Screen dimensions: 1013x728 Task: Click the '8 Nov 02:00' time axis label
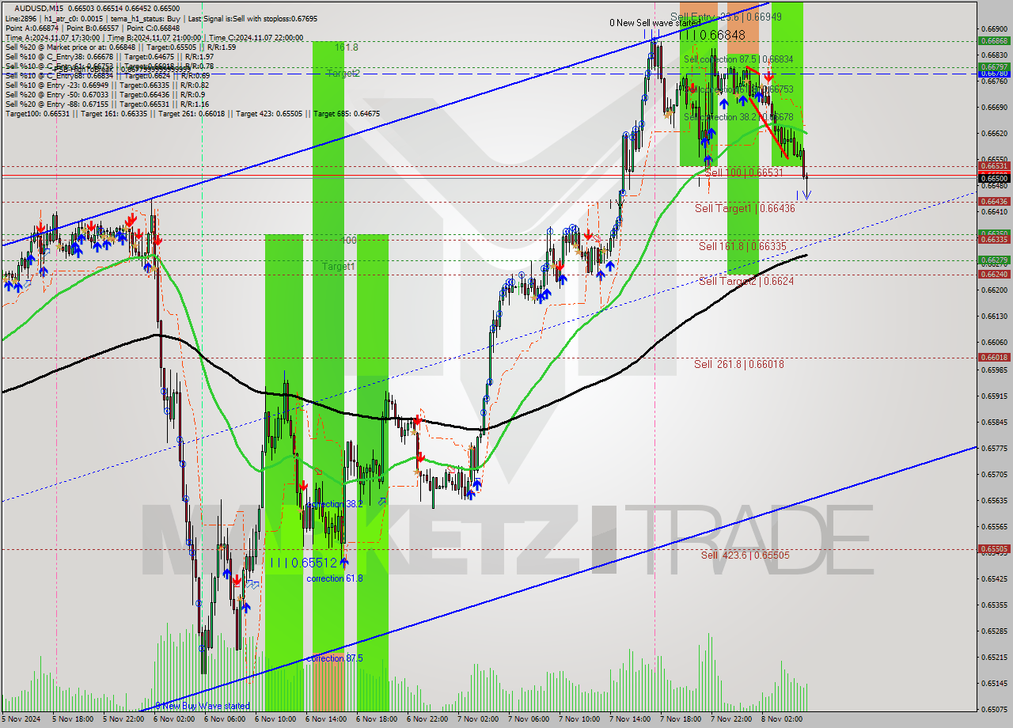[x=783, y=719]
